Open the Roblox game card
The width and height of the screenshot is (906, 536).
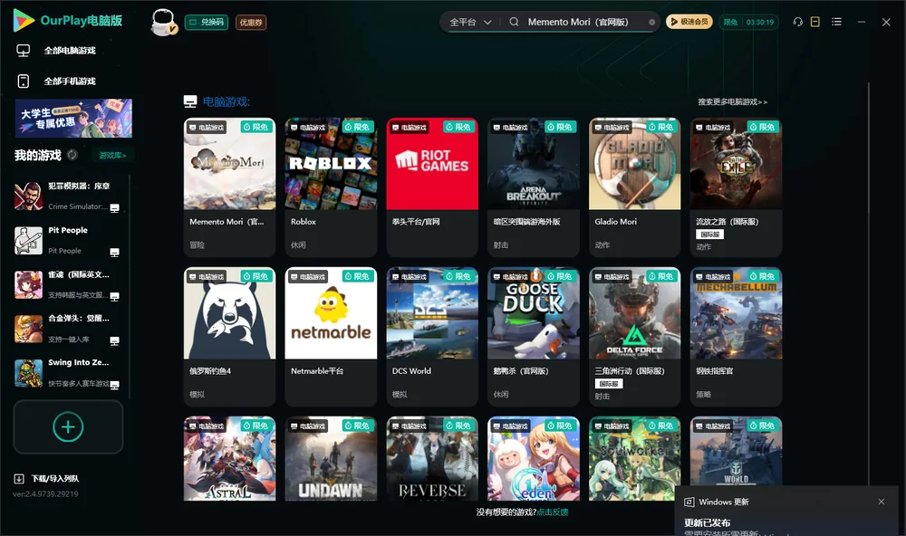point(331,187)
